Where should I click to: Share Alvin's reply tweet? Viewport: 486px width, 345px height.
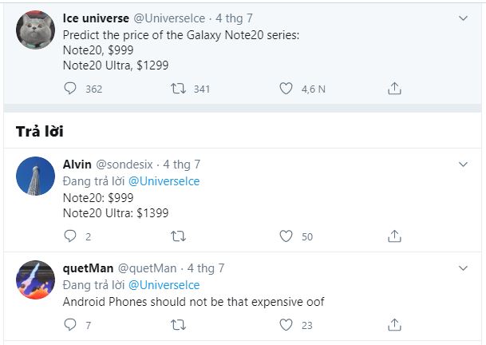pos(393,236)
